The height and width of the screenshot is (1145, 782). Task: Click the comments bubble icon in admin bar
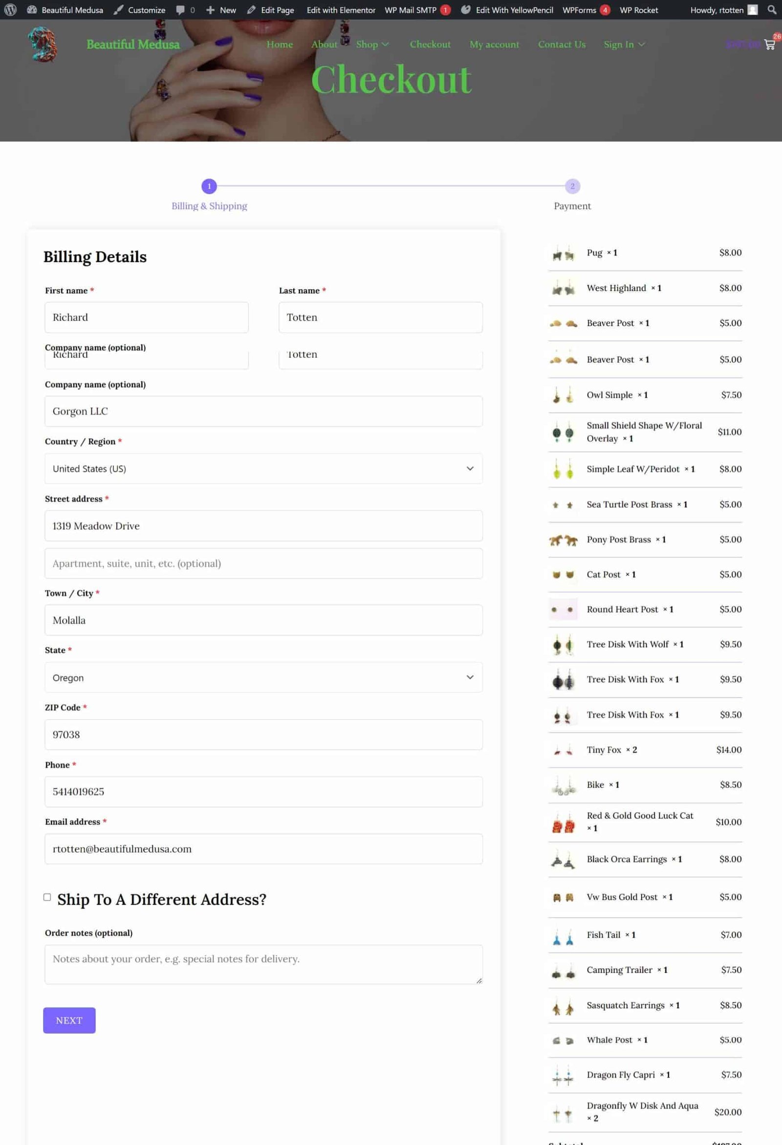click(x=180, y=10)
